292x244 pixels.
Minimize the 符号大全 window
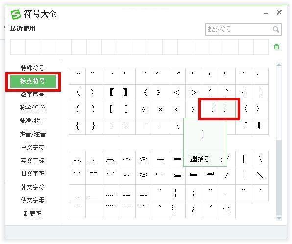266,13
